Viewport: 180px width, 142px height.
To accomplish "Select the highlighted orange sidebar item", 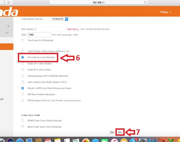I will [7, 47].
